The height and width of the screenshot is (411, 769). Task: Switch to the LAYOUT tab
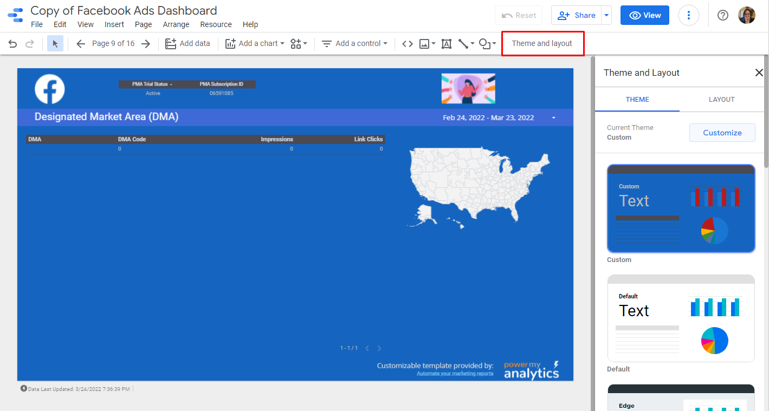point(721,100)
